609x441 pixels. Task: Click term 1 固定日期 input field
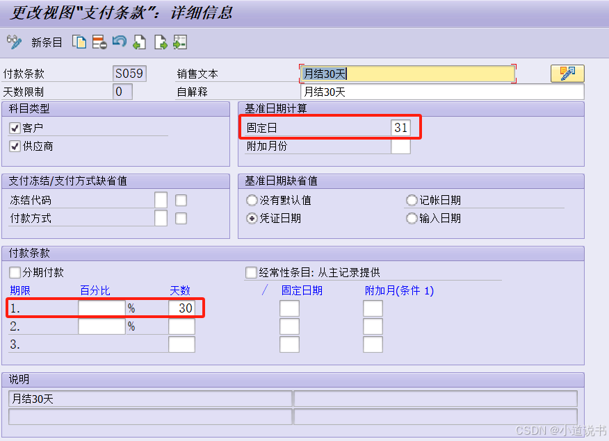coord(289,308)
